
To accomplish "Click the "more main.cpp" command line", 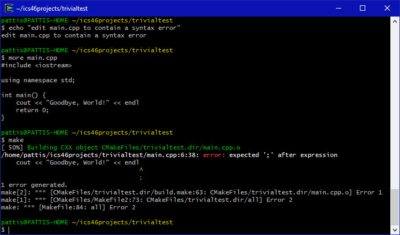I will pos(31,58).
